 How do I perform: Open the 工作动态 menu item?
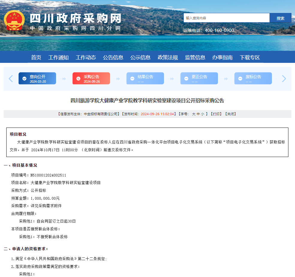pos(86,57)
